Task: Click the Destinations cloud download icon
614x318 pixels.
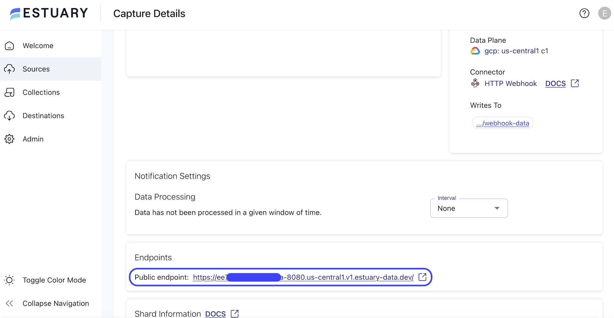Action: (x=10, y=116)
